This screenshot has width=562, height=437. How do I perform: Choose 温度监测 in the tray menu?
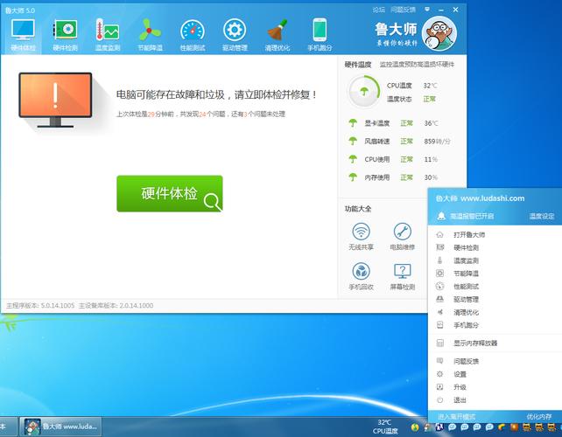point(495,260)
